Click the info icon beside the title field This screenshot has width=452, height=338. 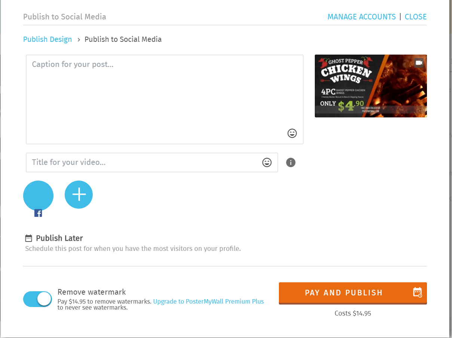pyautogui.click(x=290, y=162)
